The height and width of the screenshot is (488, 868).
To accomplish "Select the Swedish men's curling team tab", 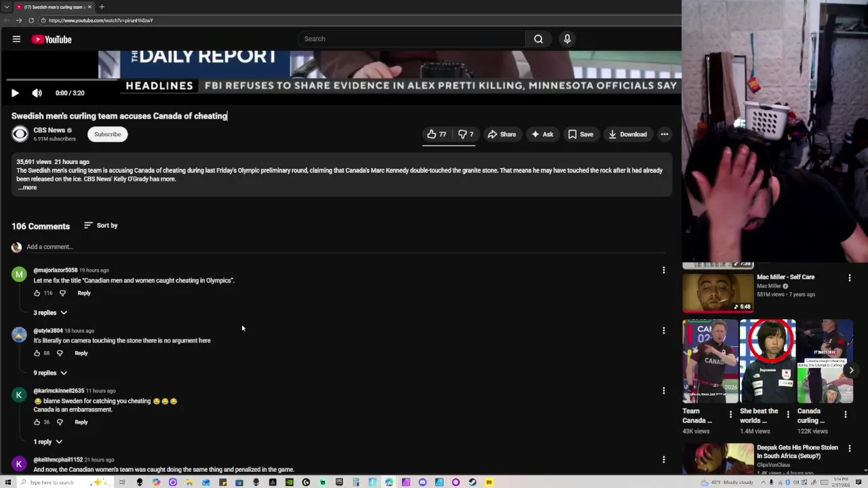I will [54, 7].
